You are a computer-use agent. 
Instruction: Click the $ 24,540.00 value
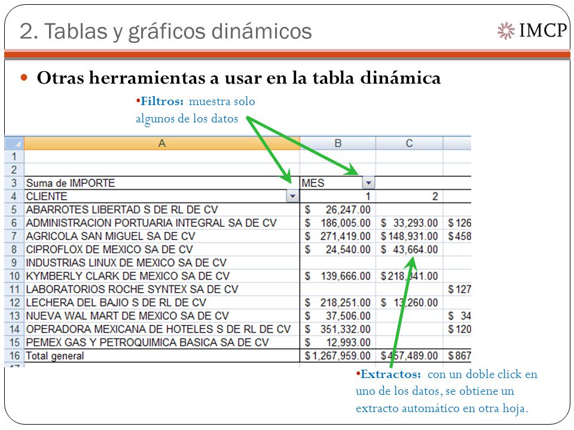tap(338, 250)
